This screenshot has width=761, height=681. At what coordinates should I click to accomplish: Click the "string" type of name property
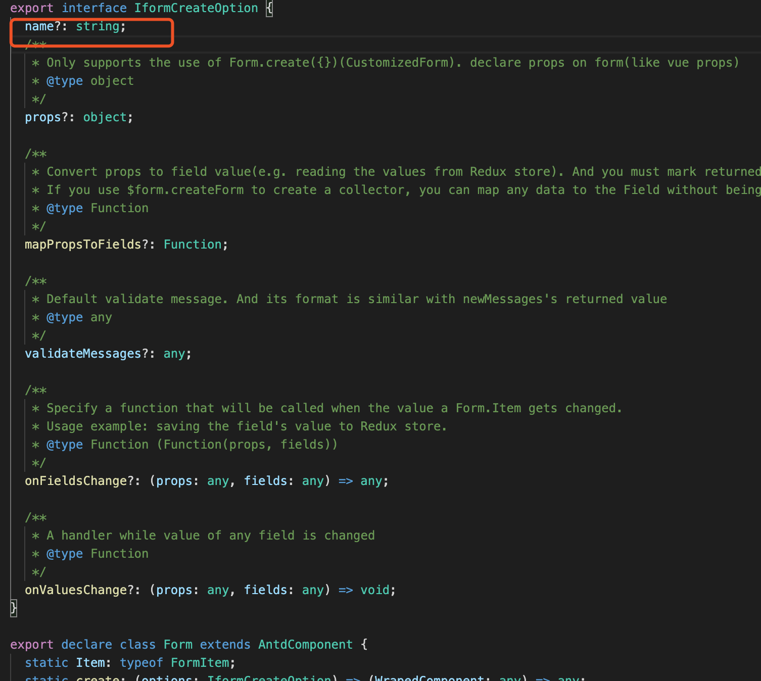tap(98, 26)
